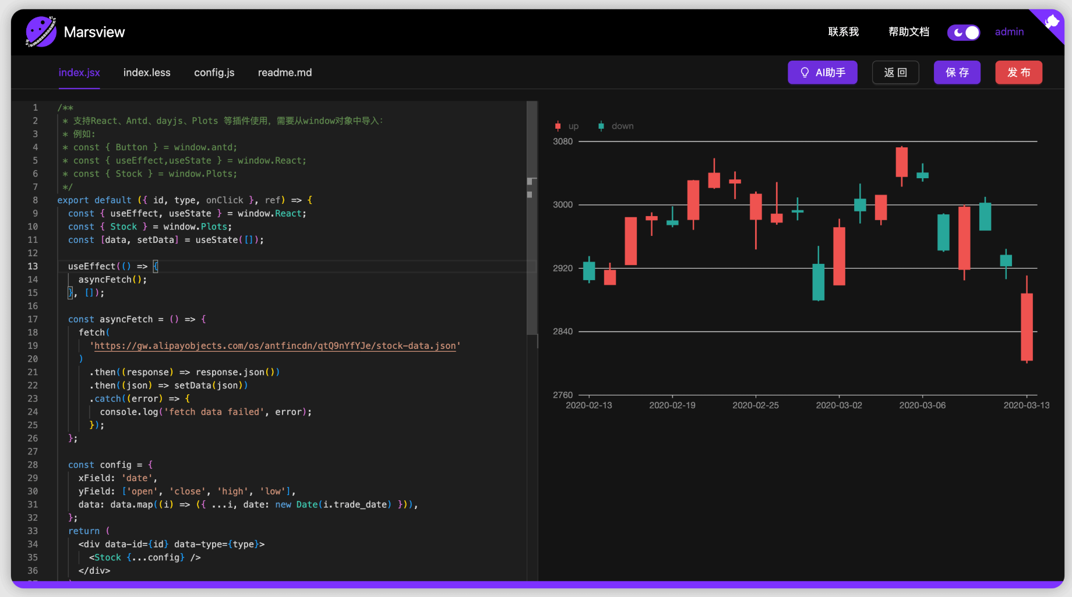The width and height of the screenshot is (1072, 597).
Task: Click the first teal candlestick on 2020-02-13
Action: tap(589, 271)
